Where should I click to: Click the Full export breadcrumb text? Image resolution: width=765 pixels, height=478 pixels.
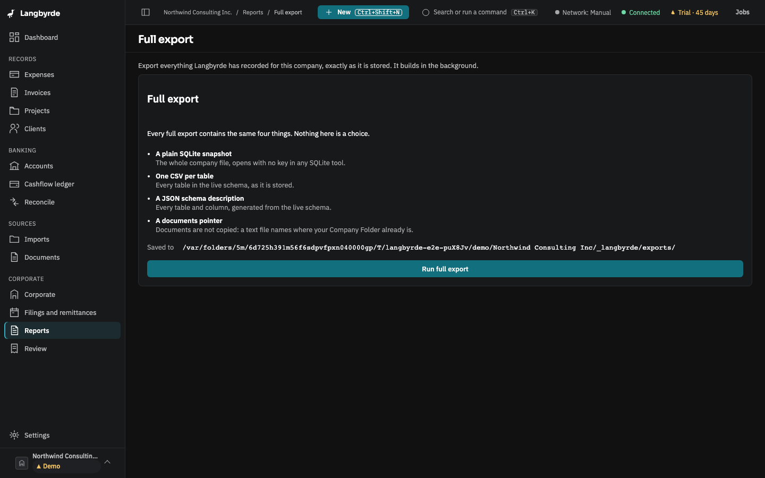coord(288,12)
